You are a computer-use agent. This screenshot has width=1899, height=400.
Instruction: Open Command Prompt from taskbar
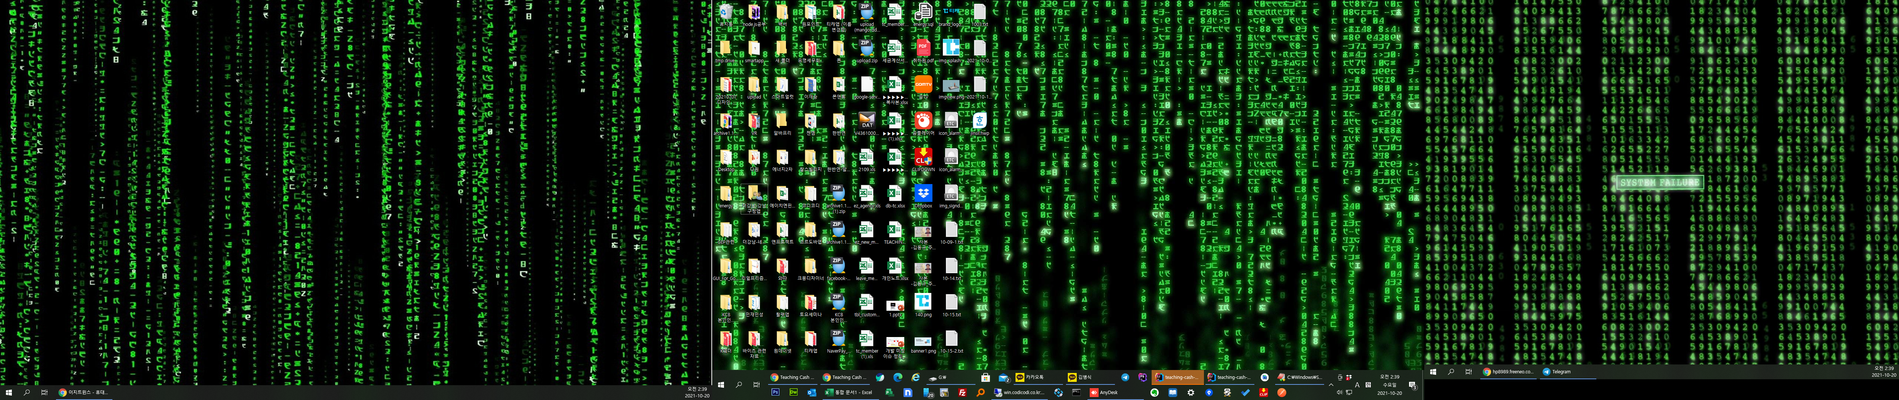pyautogui.click(x=1076, y=393)
